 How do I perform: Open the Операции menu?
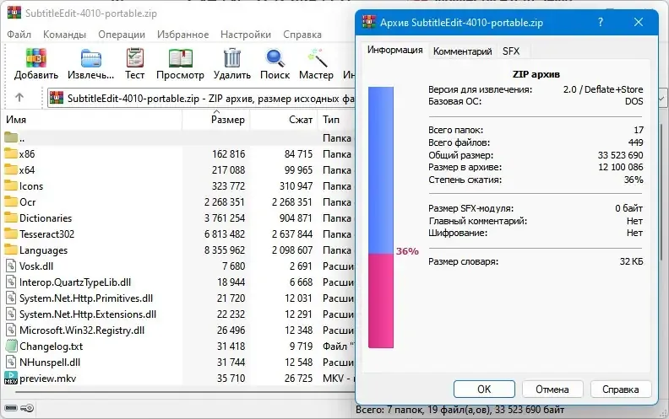[122, 35]
